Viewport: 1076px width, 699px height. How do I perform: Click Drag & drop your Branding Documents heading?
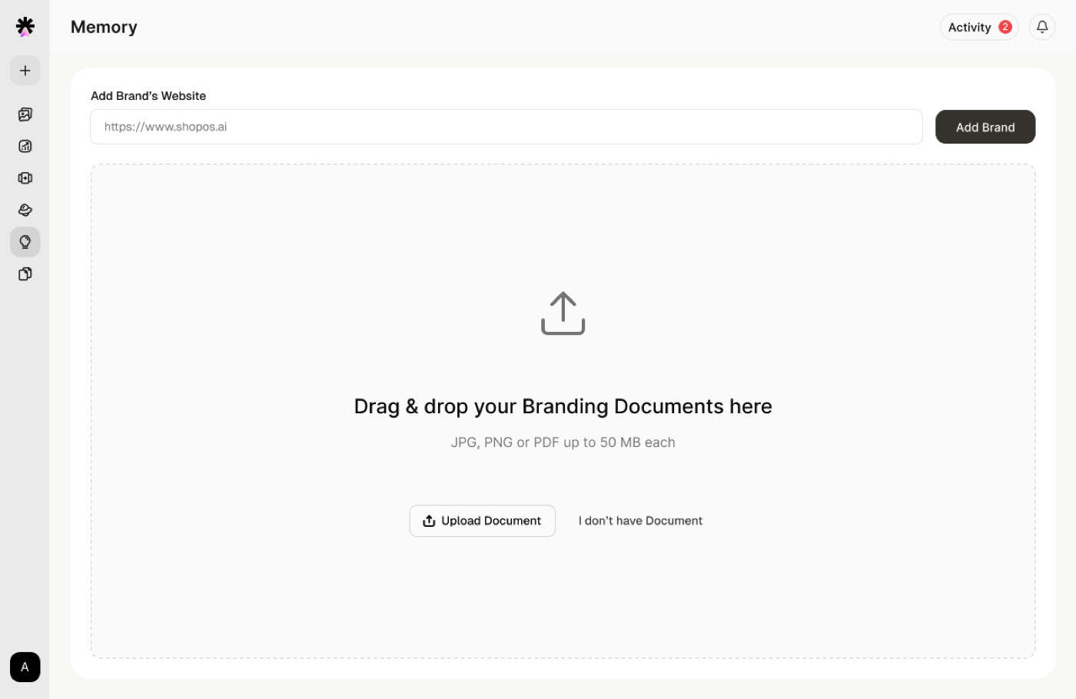[x=563, y=406]
